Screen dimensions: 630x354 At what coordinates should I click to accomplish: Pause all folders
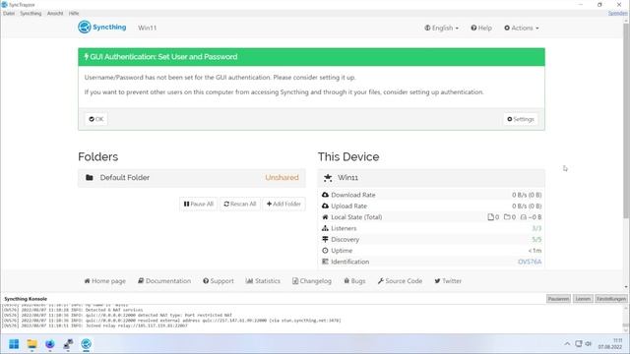coord(199,204)
